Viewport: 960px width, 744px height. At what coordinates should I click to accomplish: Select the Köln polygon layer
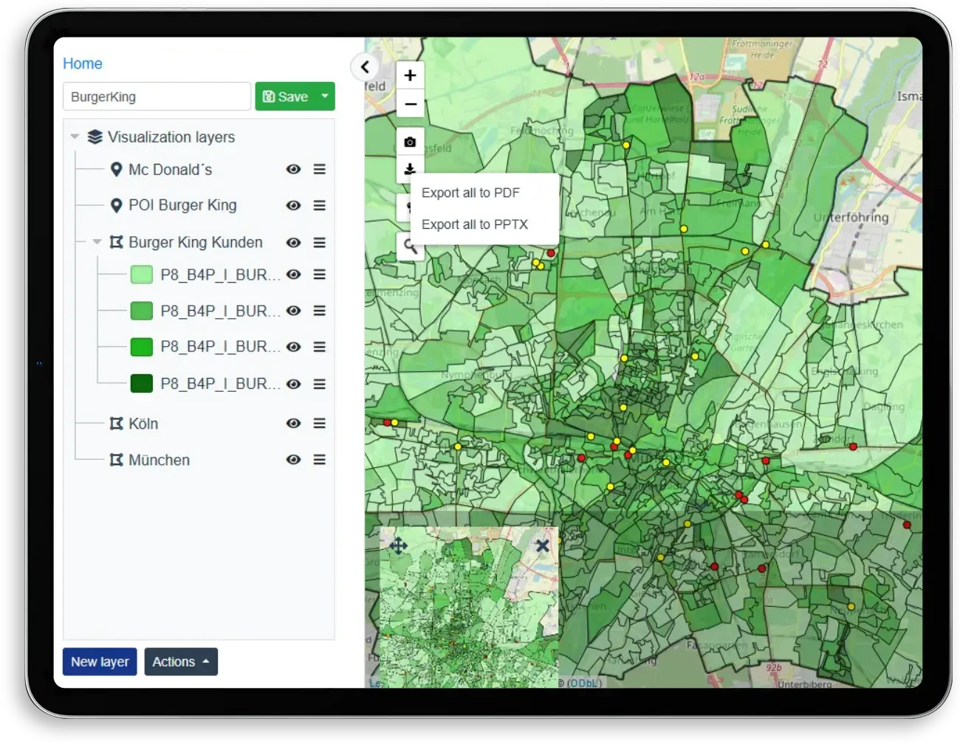pyautogui.click(x=143, y=424)
